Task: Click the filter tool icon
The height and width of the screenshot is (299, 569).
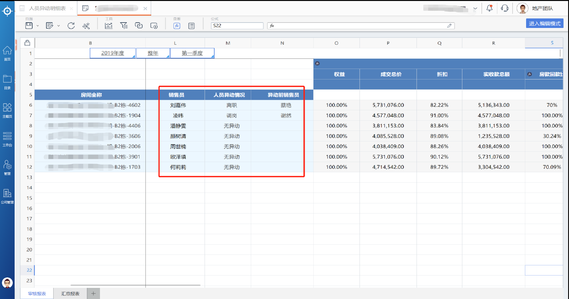Action: click(124, 26)
